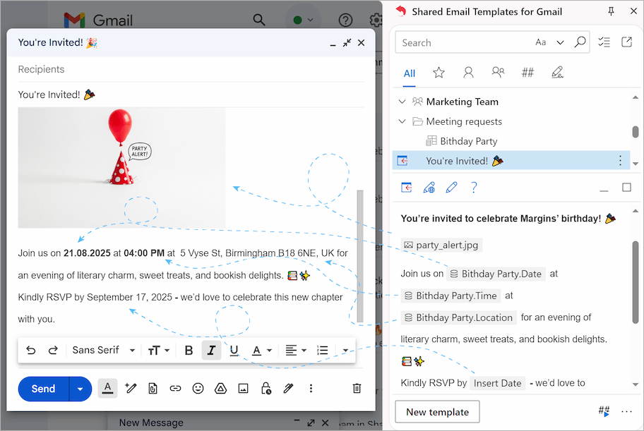Click the edit in browser icon
644x431 pixels.
pos(429,188)
